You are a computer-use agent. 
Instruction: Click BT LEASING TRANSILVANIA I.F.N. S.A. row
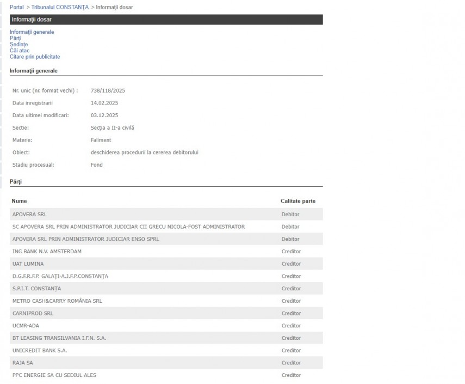click(x=59, y=338)
